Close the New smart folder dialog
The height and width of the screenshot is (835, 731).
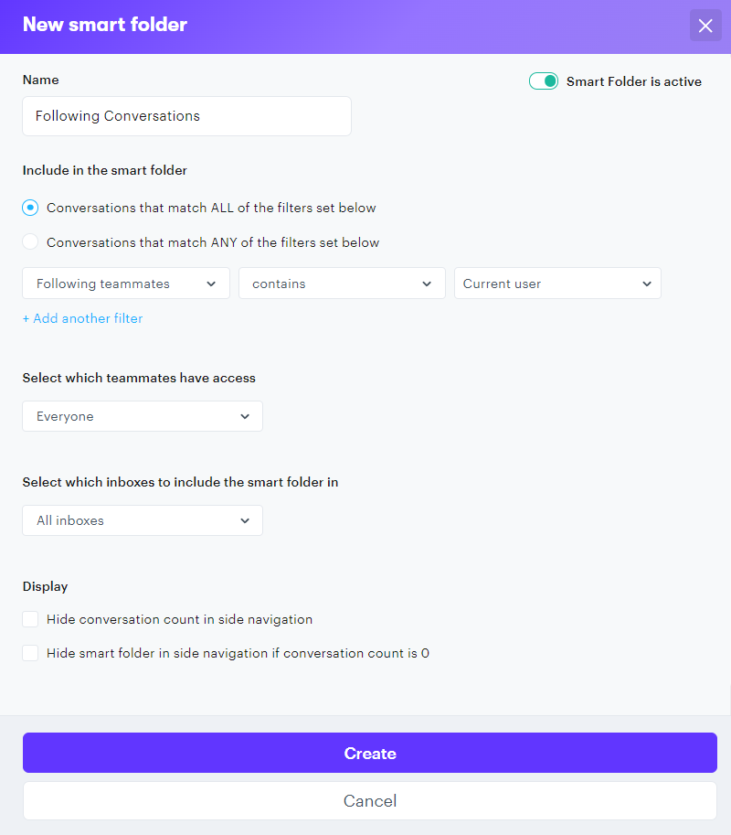pyautogui.click(x=705, y=26)
